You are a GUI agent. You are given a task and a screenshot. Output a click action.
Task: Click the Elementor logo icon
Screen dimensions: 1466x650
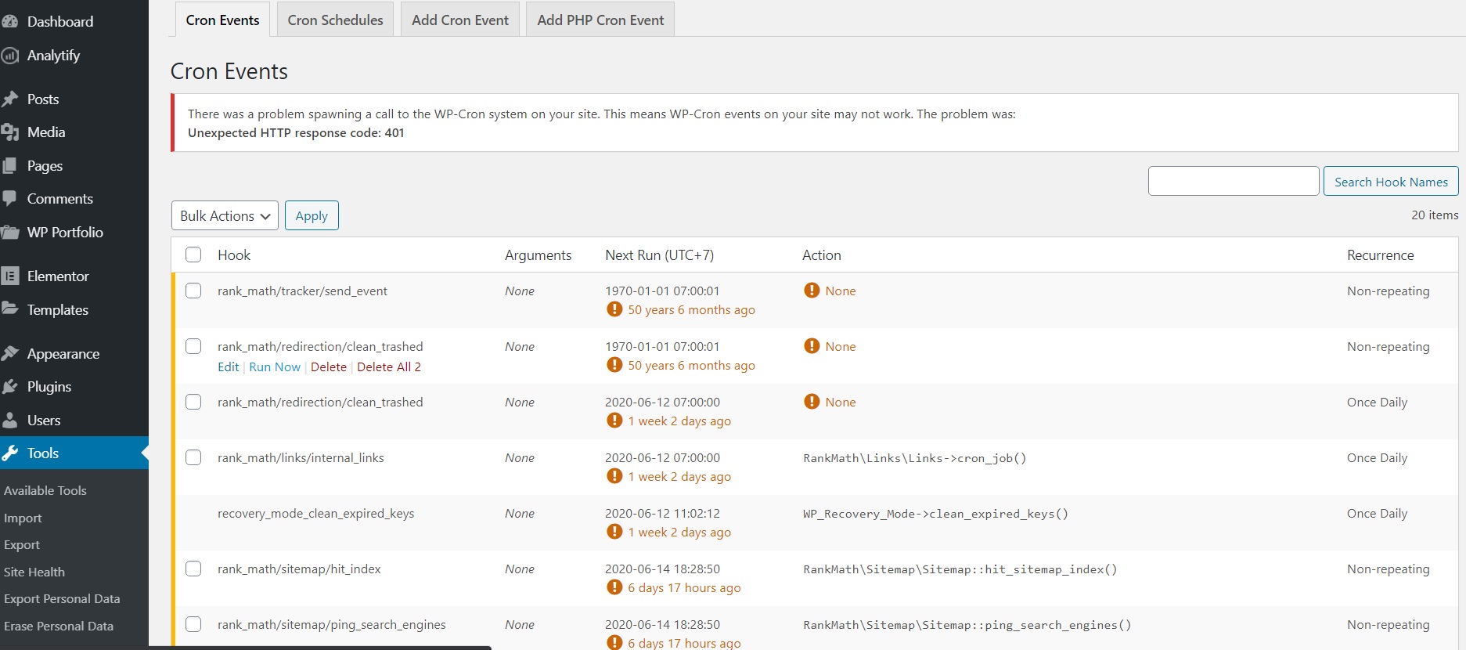coord(9,276)
